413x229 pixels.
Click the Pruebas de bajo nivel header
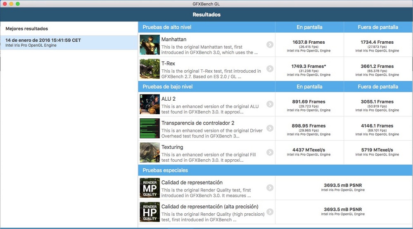tap(168, 87)
